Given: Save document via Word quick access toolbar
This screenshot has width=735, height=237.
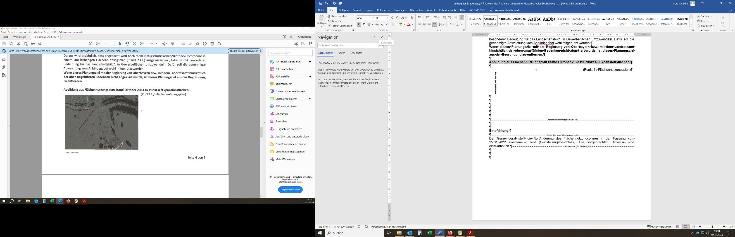Looking at the screenshot, I should (x=321, y=3).
